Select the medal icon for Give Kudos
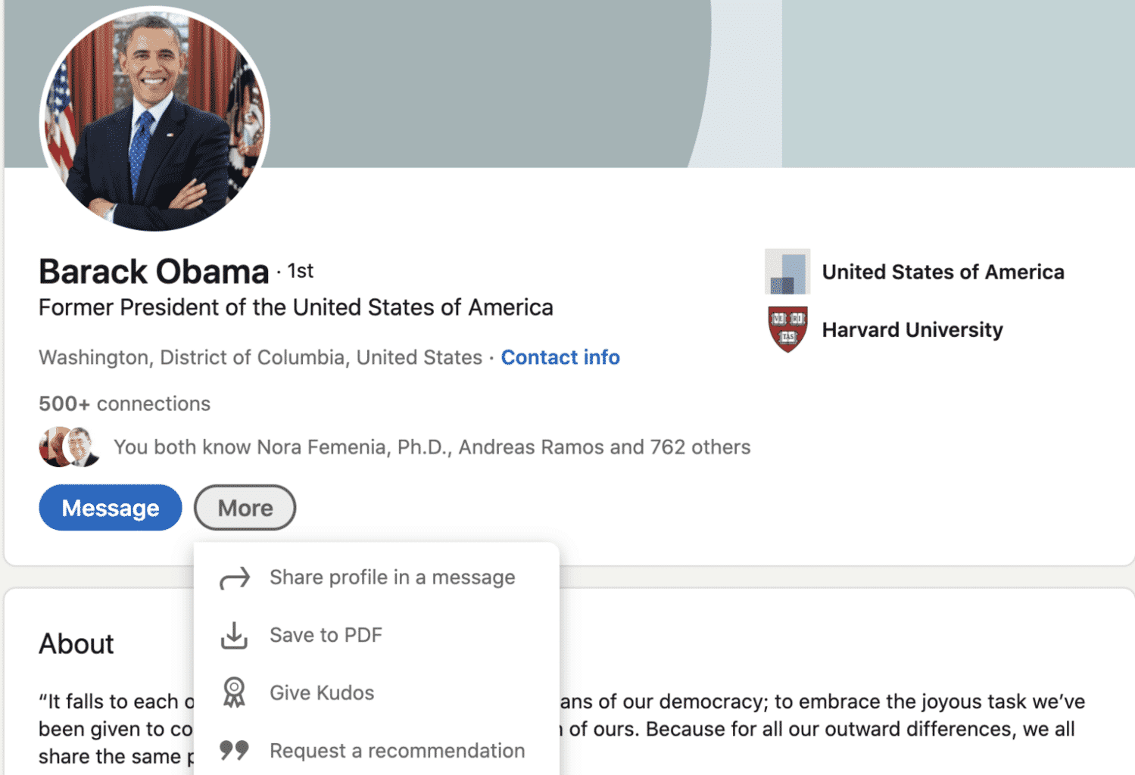This screenshot has width=1135, height=775. coord(235,692)
